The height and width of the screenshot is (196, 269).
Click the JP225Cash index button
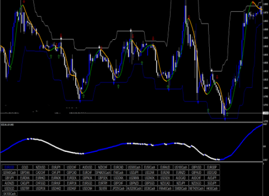pyautogui.click(x=118, y=189)
